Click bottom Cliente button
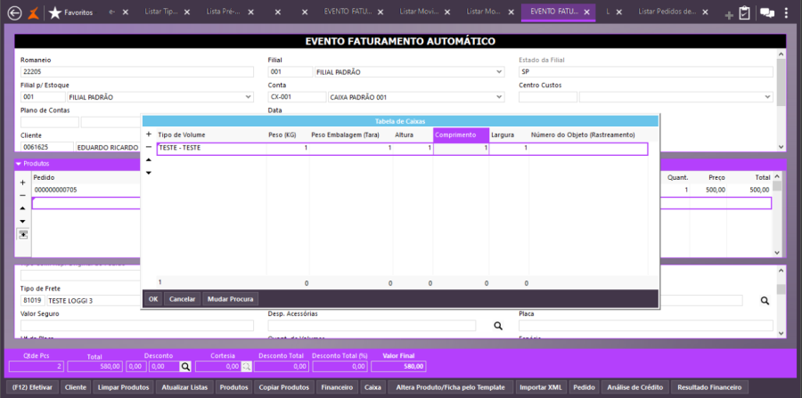The width and height of the screenshot is (802, 398). click(x=77, y=387)
